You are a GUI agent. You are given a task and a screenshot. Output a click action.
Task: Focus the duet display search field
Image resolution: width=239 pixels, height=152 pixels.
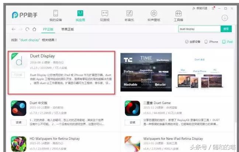[x=200, y=29]
